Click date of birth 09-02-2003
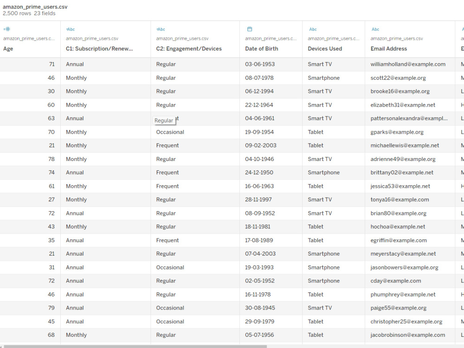Image resolution: width=464 pixels, height=348 pixels. coord(261,146)
